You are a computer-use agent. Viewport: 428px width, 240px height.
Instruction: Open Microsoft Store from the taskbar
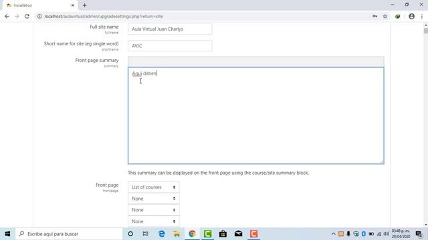[223, 234]
